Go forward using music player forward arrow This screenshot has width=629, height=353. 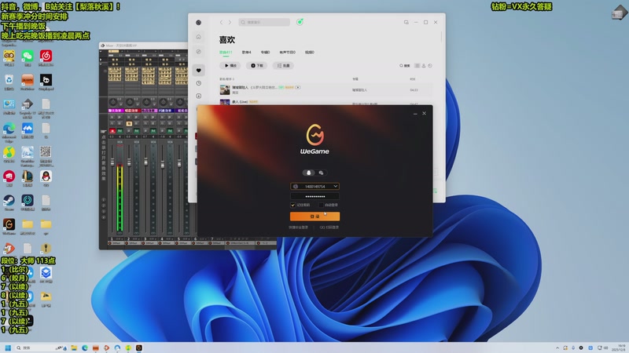pyautogui.click(x=230, y=23)
